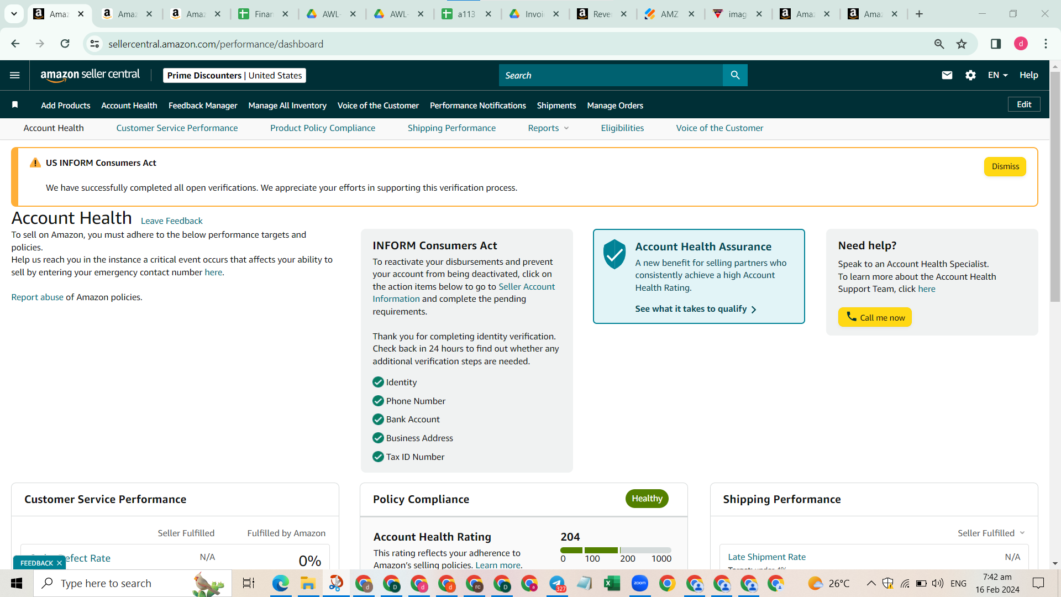Viewport: 1061px width, 597px height.
Task: Click the browser address bar
Action: point(514,44)
